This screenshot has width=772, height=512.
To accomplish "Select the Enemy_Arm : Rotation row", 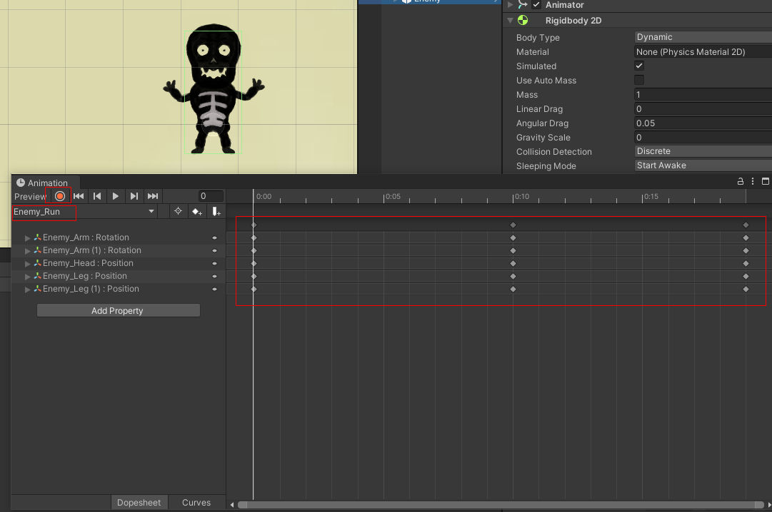I will pos(118,237).
